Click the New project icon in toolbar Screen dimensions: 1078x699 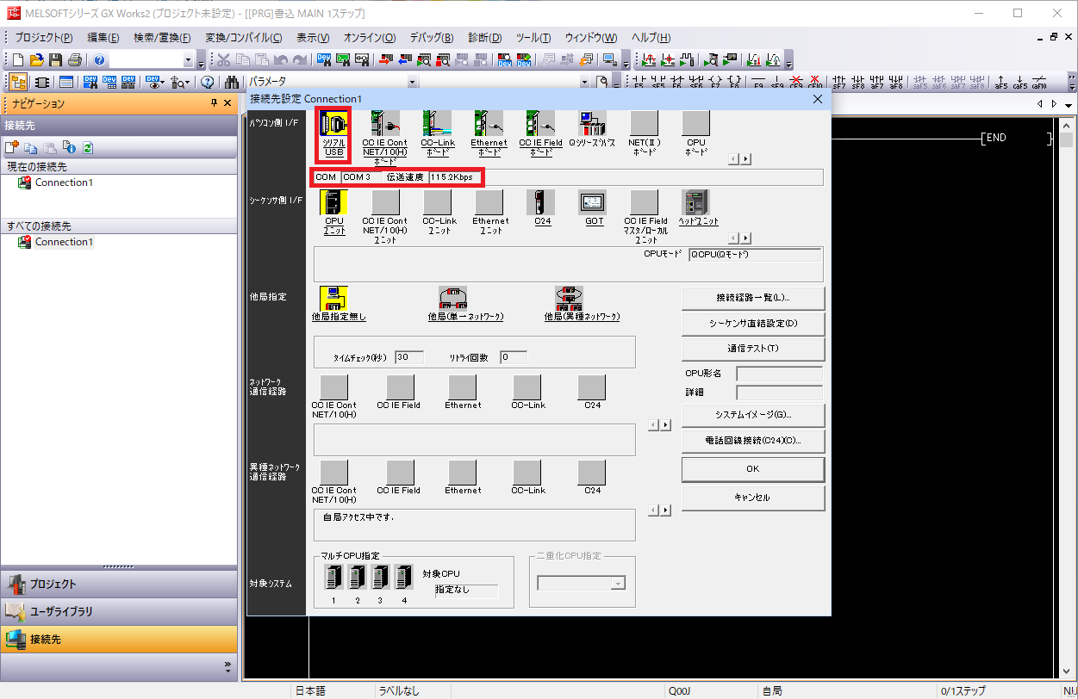(18, 60)
